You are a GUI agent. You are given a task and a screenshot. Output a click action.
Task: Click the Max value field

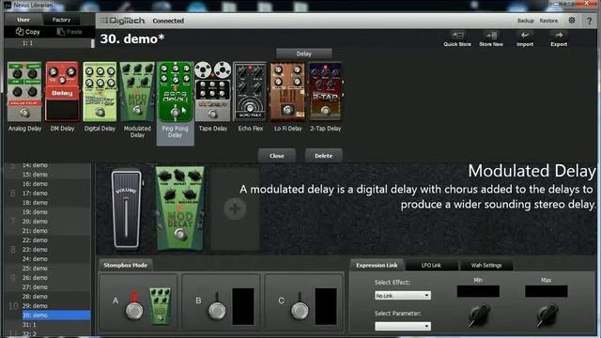(547, 291)
